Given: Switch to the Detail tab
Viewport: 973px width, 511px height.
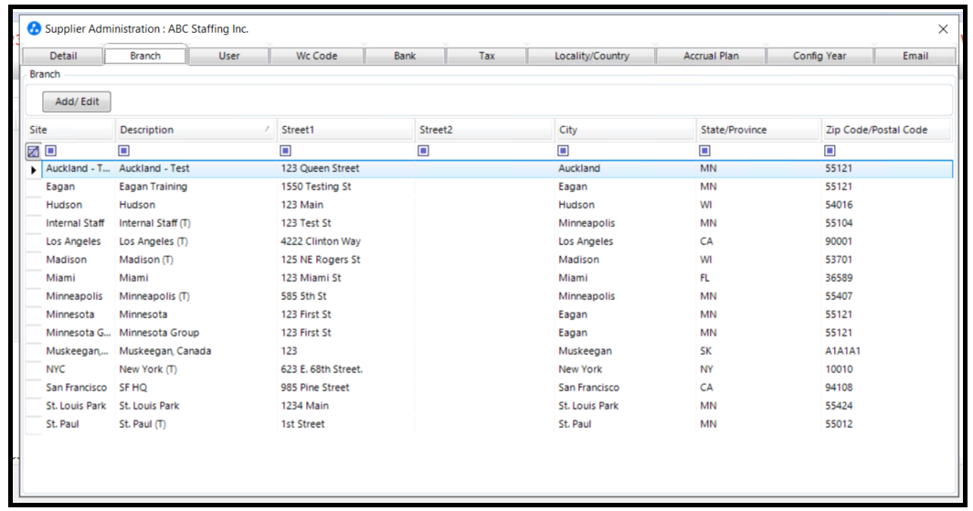Looking at the screenshot, I should pos(63,56).
